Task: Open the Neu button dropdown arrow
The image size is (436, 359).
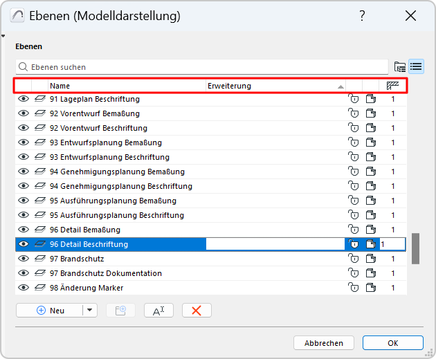Action: click(x=90, y=311)
